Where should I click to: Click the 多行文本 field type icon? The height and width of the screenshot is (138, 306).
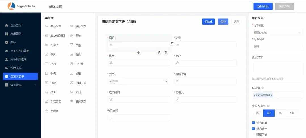tap(71, 26)
